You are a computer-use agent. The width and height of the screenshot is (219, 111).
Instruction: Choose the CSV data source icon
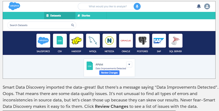60,41
